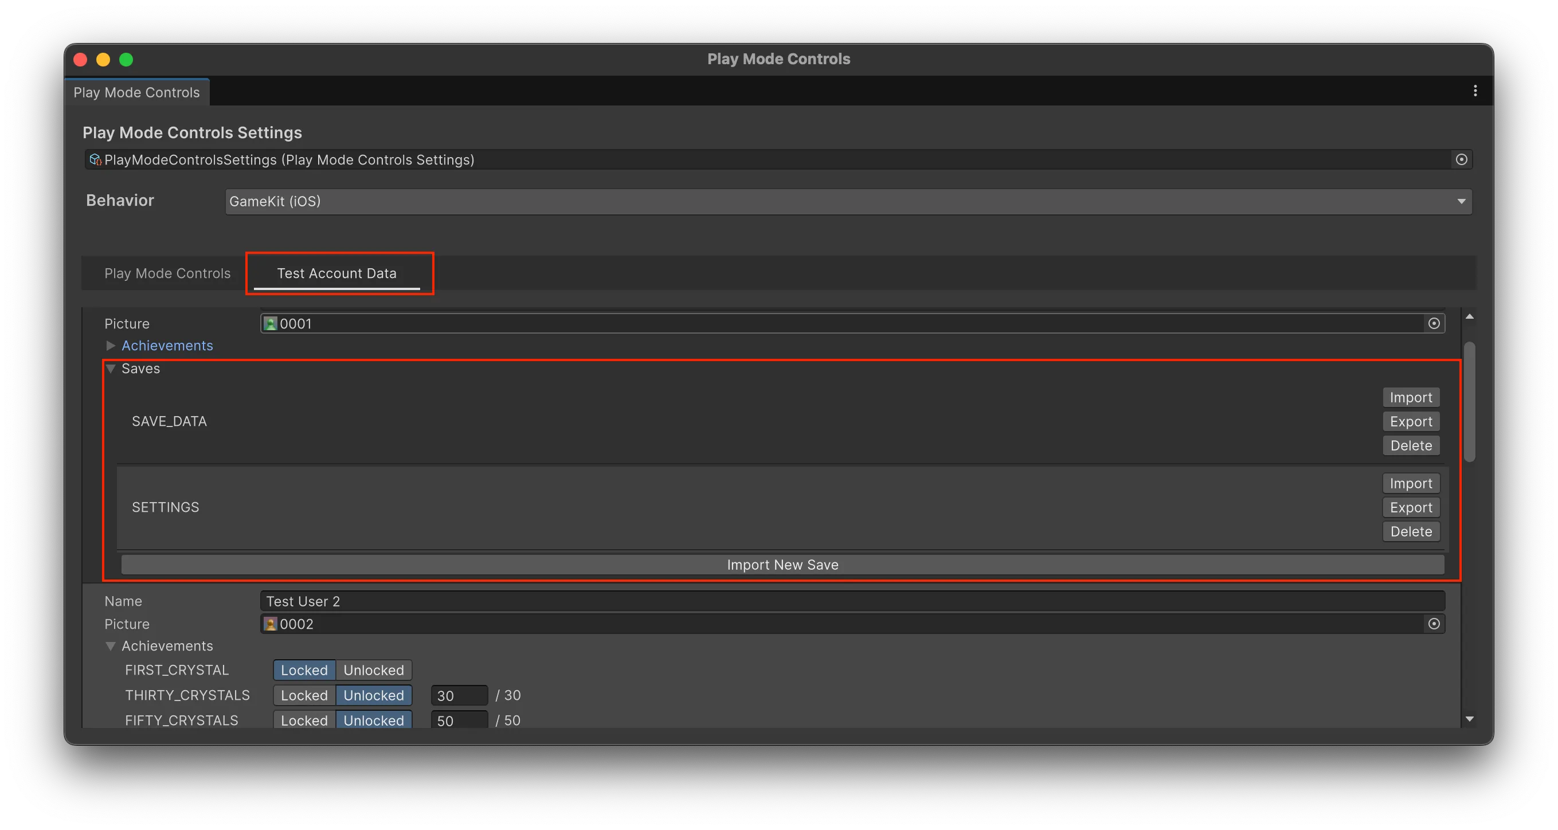Open the Behavior GameKit (iOS) dropdown

click(848, 201)
